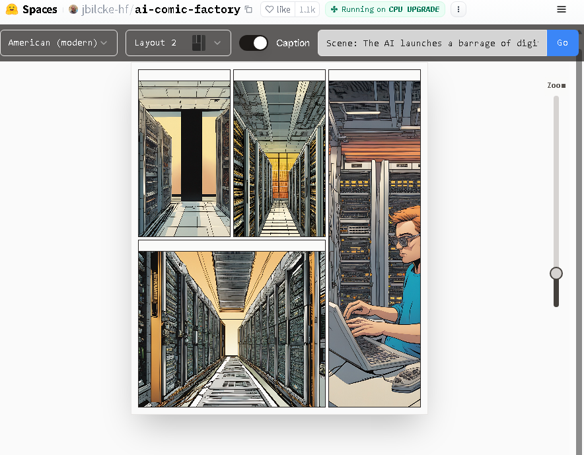The width and height of the screenshot is (584, 455).
Task: Open the ai-comic-factory space link
Action: point(188,9)
